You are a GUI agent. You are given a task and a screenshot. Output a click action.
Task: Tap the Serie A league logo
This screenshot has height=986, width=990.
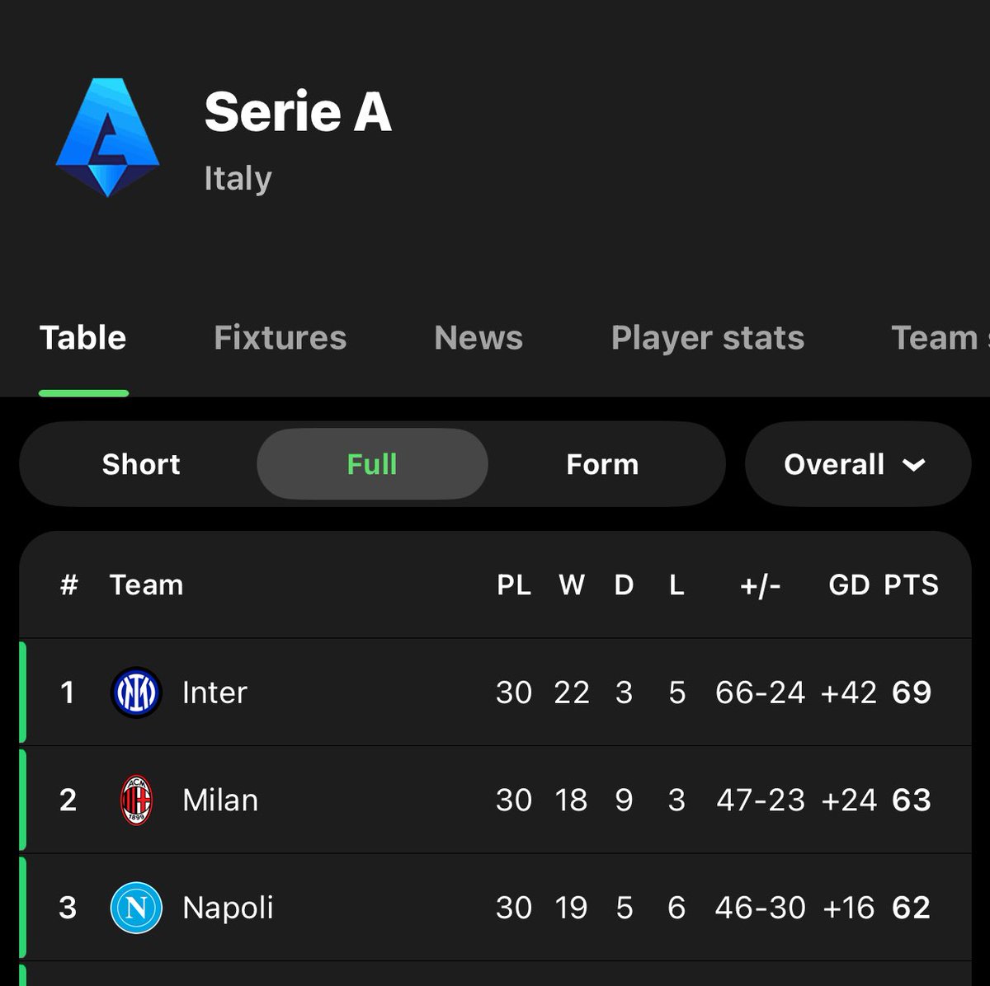107,137
